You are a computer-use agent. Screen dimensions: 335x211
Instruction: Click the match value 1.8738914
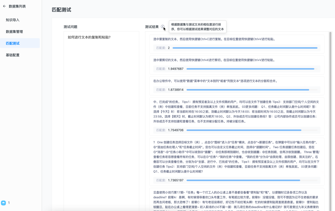(x=176, y=90)
